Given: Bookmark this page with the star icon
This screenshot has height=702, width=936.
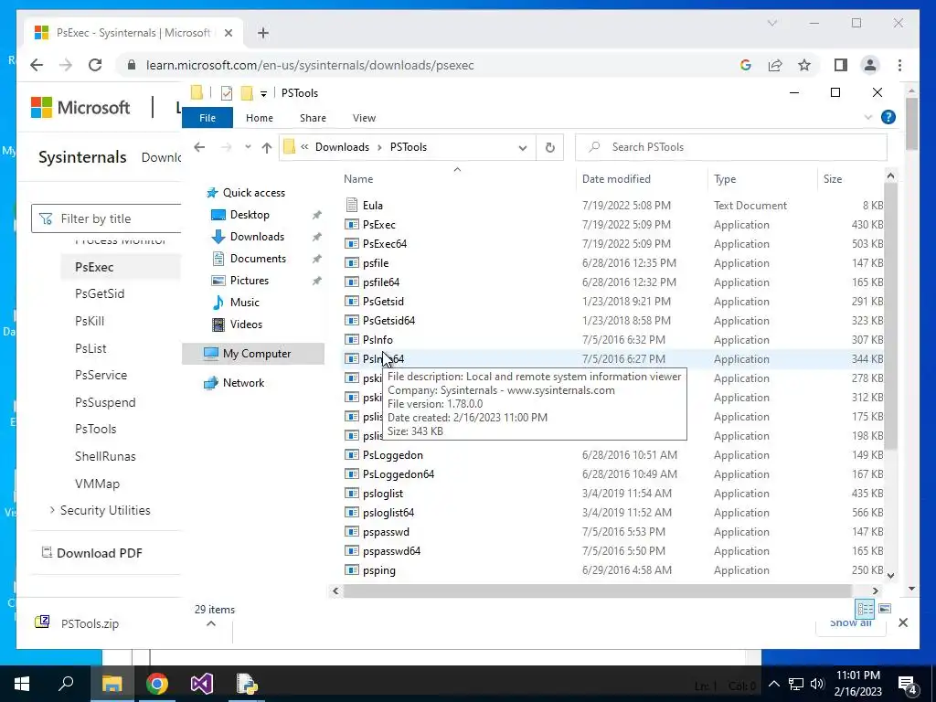Looking at the screenshot, I should click(804, 65).
